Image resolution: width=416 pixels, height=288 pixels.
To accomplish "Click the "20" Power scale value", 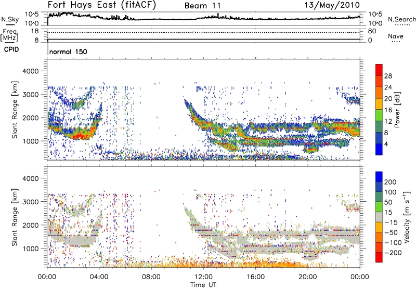I will (388, 99).
